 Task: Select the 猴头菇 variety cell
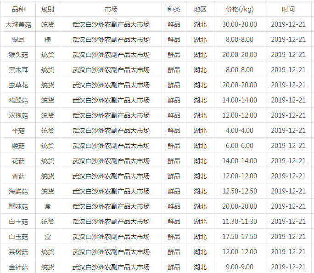click(x=18, y=55)
